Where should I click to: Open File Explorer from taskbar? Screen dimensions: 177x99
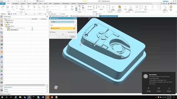pyautogui.click(x=20, y=97)
